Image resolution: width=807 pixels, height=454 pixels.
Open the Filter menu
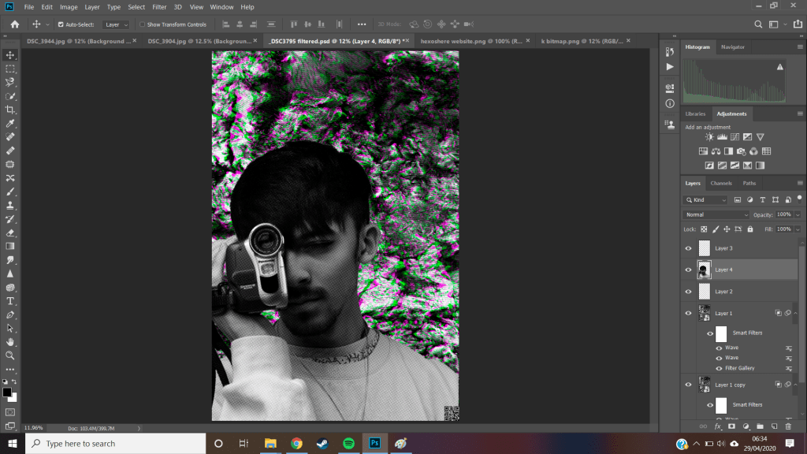click(159, 7)
